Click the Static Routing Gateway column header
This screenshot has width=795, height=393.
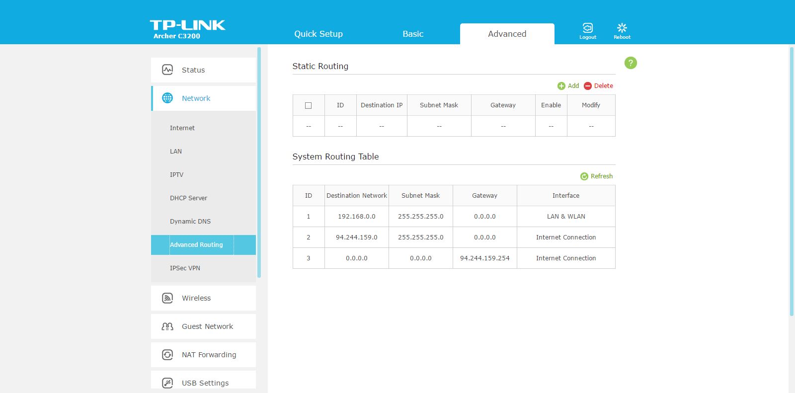[503, 105]
